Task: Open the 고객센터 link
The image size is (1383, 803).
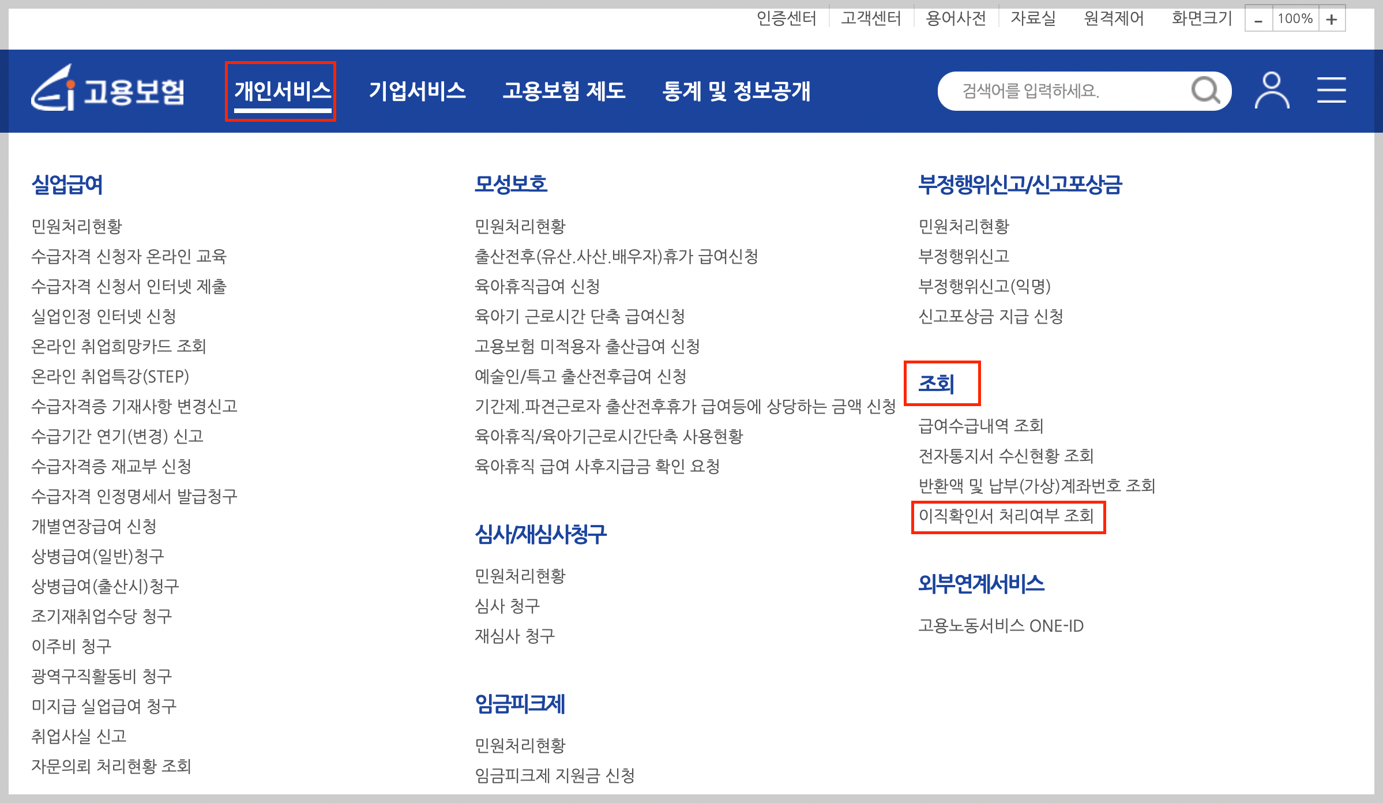Action: [x=871, y=18]
